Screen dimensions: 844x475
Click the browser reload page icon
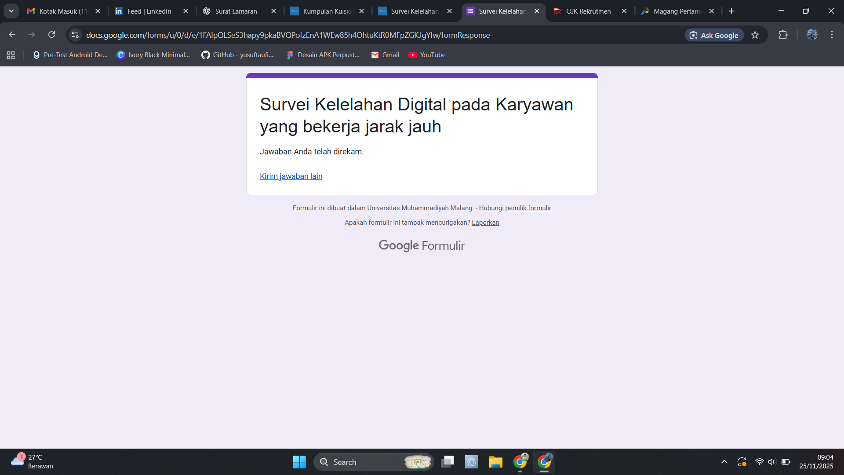tap(52, 35)
